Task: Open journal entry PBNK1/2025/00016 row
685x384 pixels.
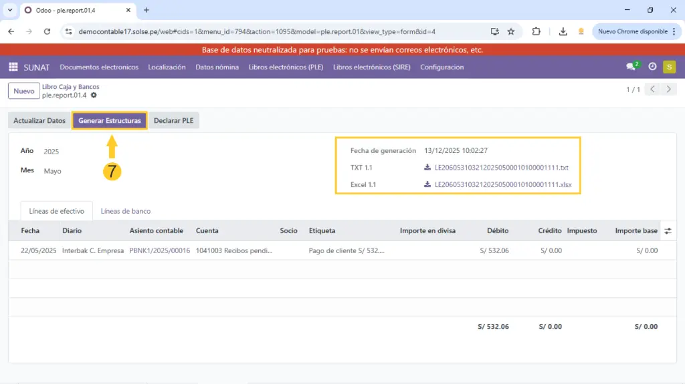Action: [x=159, y=250]
